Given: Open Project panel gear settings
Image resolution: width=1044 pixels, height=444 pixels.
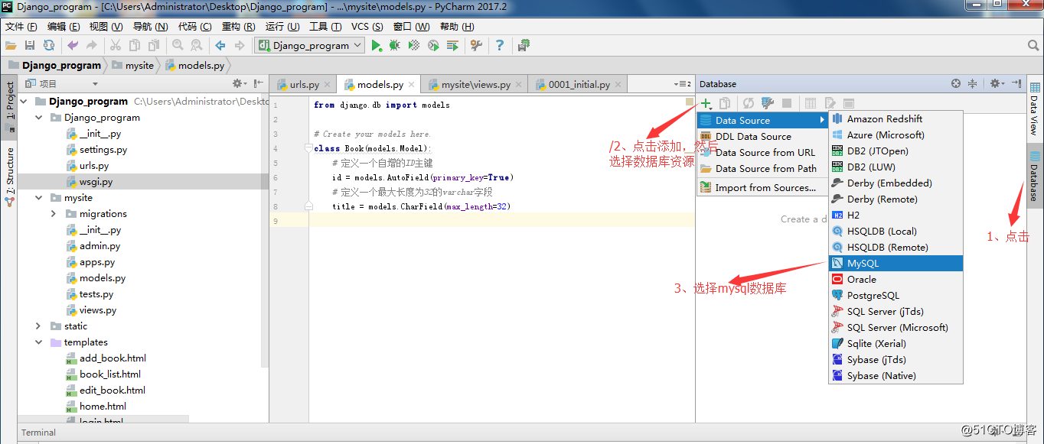Looking at the screenshot, I should click(239, 83).
